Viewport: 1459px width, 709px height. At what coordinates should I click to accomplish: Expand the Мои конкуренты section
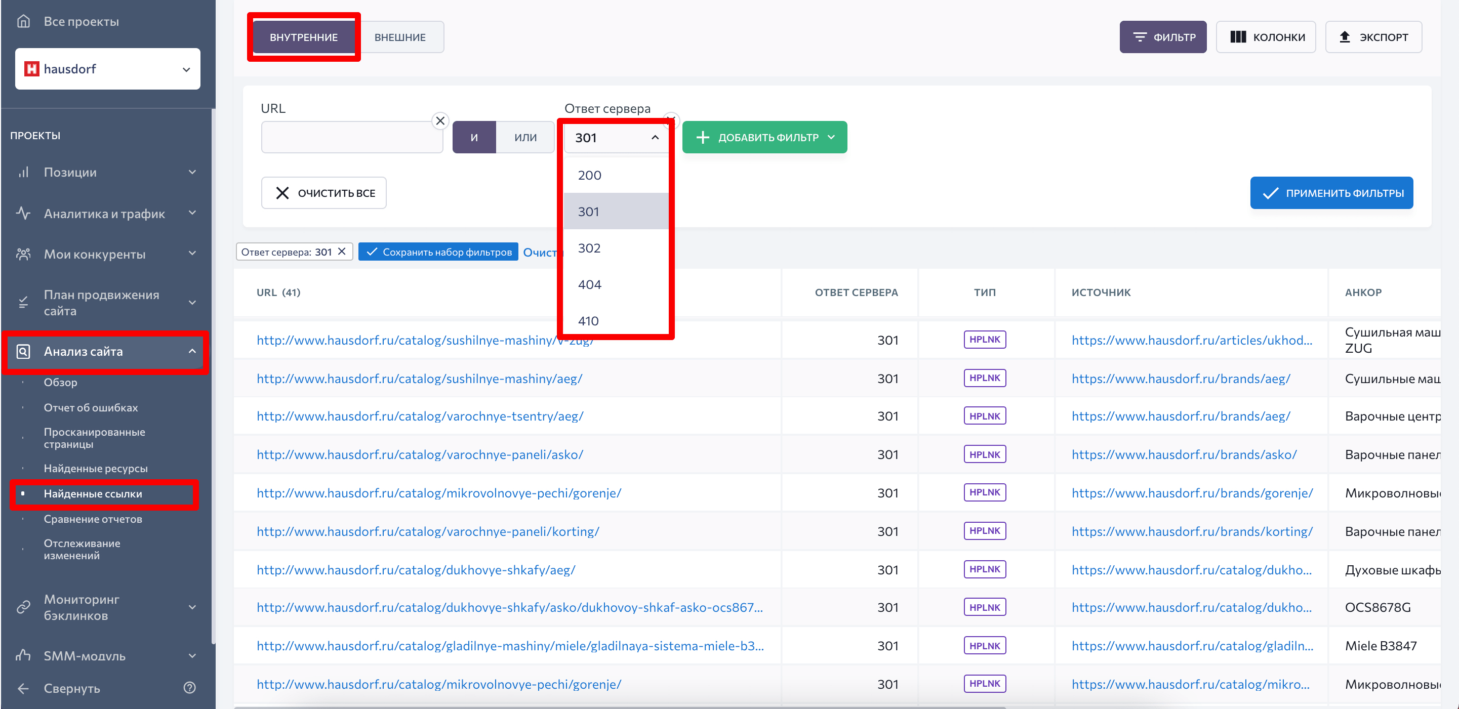192,253
